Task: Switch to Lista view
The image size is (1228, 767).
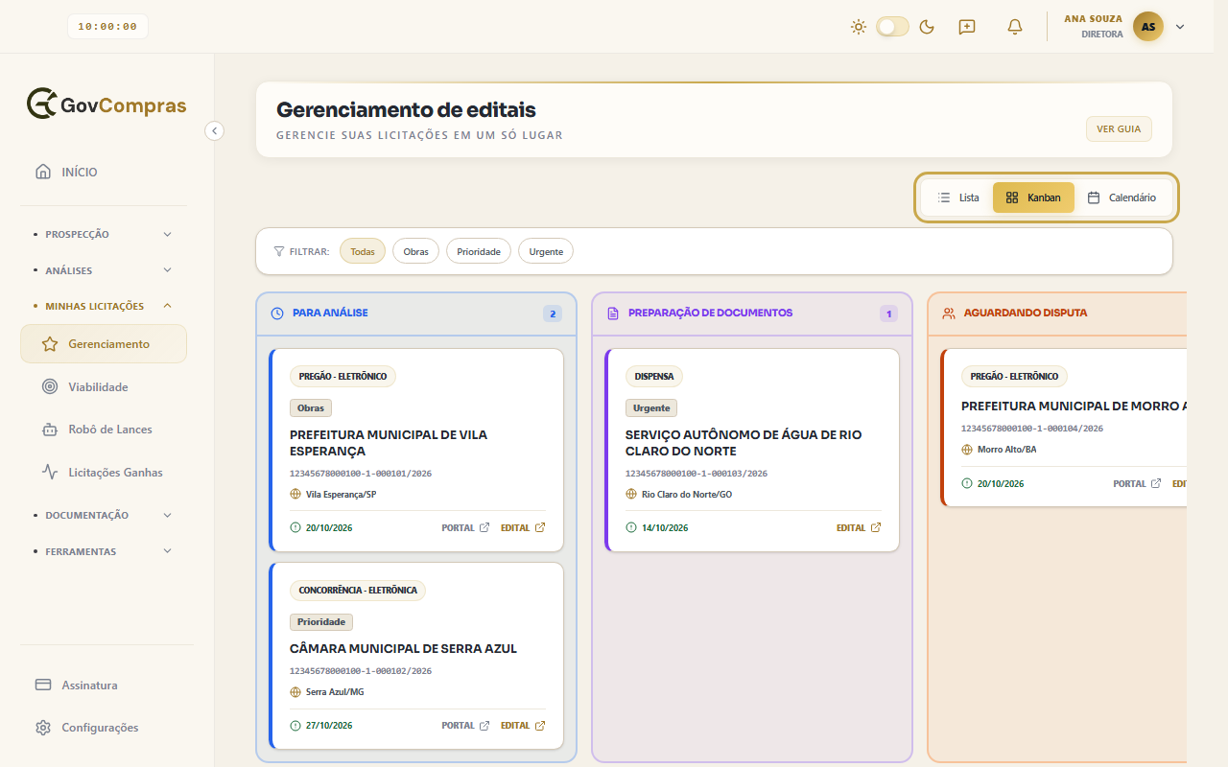Action: click(957, 198)
